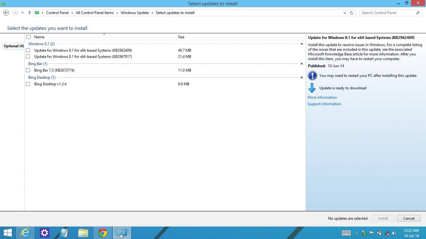Open the address bar history dropdown
Image resolution: width=426 pixels, height=239 pixels.
pos(345,13)
